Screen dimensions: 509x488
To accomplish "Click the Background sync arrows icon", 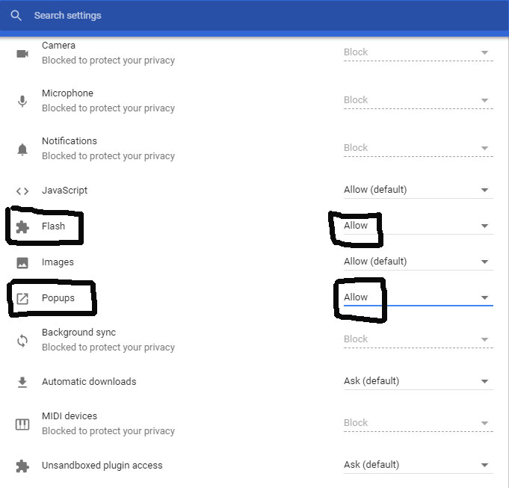I will (22, 341).
